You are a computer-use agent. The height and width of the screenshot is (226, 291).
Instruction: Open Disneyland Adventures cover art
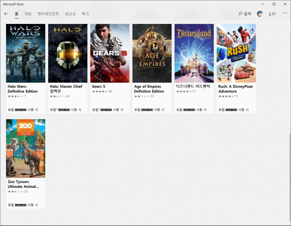[x=194, y=53]
